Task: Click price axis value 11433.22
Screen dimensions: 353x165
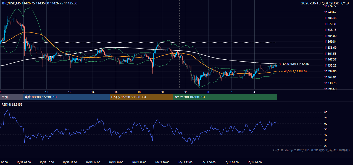Action: [x=330, y=65]
